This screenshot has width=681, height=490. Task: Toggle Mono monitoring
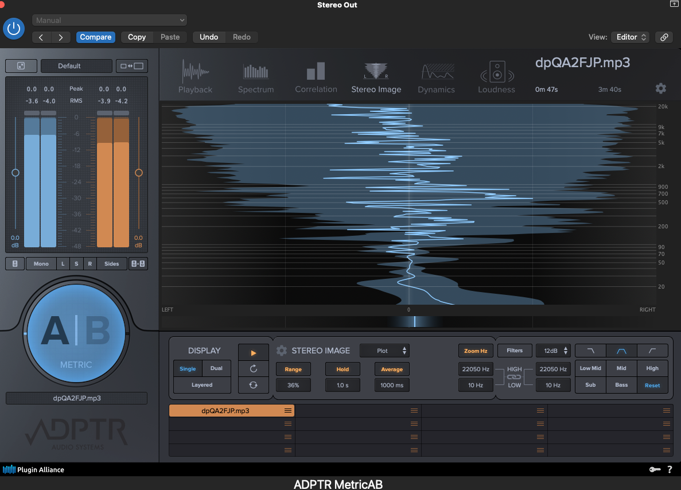point(41,264)
